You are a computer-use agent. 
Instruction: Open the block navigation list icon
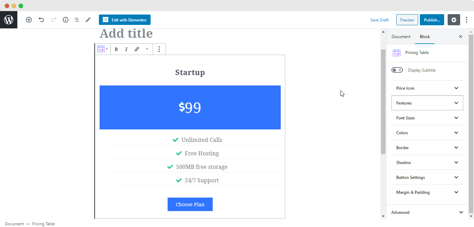point(77,20)
